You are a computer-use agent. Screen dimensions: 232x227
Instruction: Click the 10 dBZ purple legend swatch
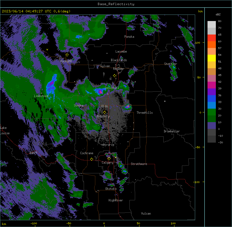coord(212,126)
